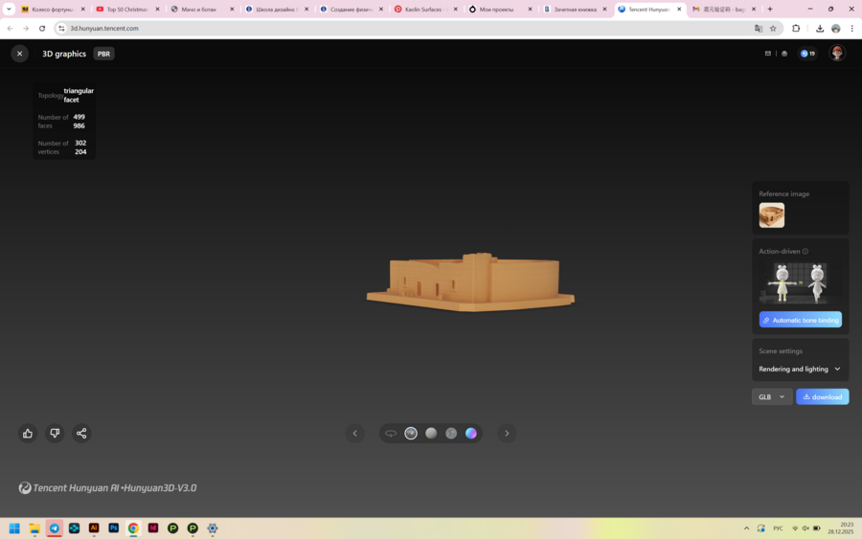The width and height of the screenshot is (862, 539).
Task: Go to previous model with left arrow
Action: tap(354, 434)
